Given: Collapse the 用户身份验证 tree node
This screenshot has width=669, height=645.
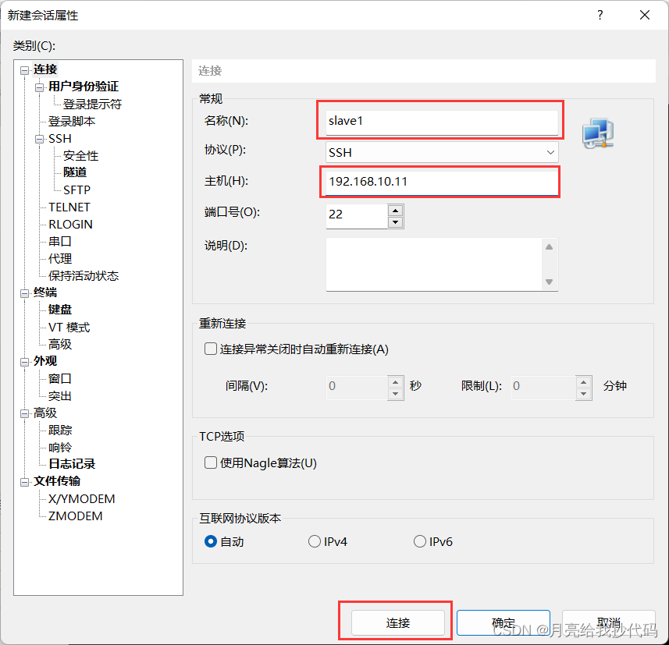Looking at the screenshot, I should click(x=40, y=87).
